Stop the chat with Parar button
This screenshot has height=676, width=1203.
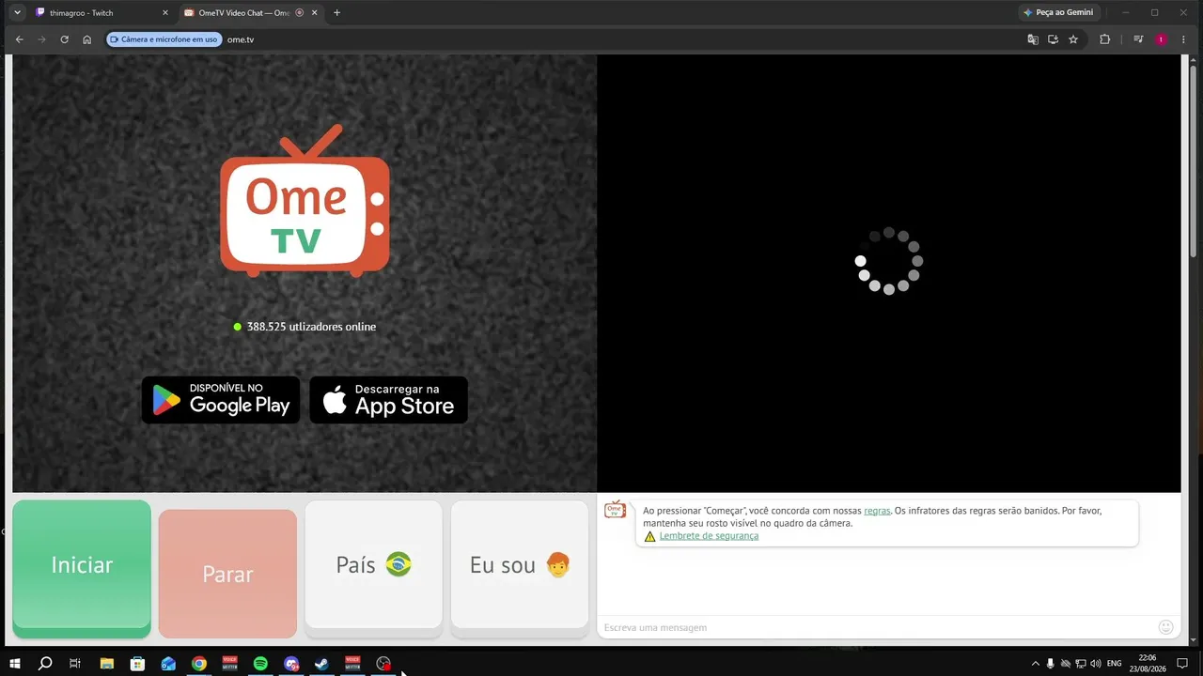pos(227,574)
